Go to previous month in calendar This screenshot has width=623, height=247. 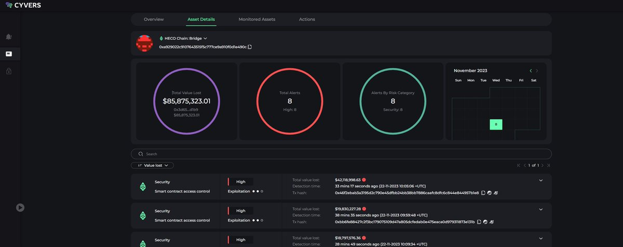coord(530,70)
